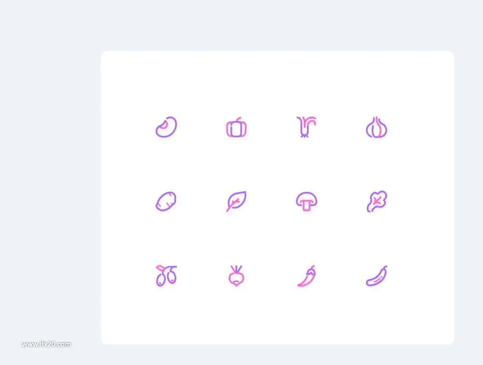483x365 pixels.
Task: Click the chili pepper's green stem cap
Action: [x=313, y=268]
